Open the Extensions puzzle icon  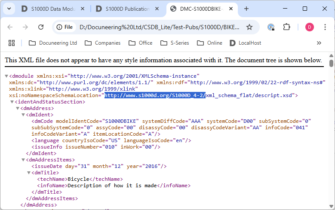click(x=287, y=27)
